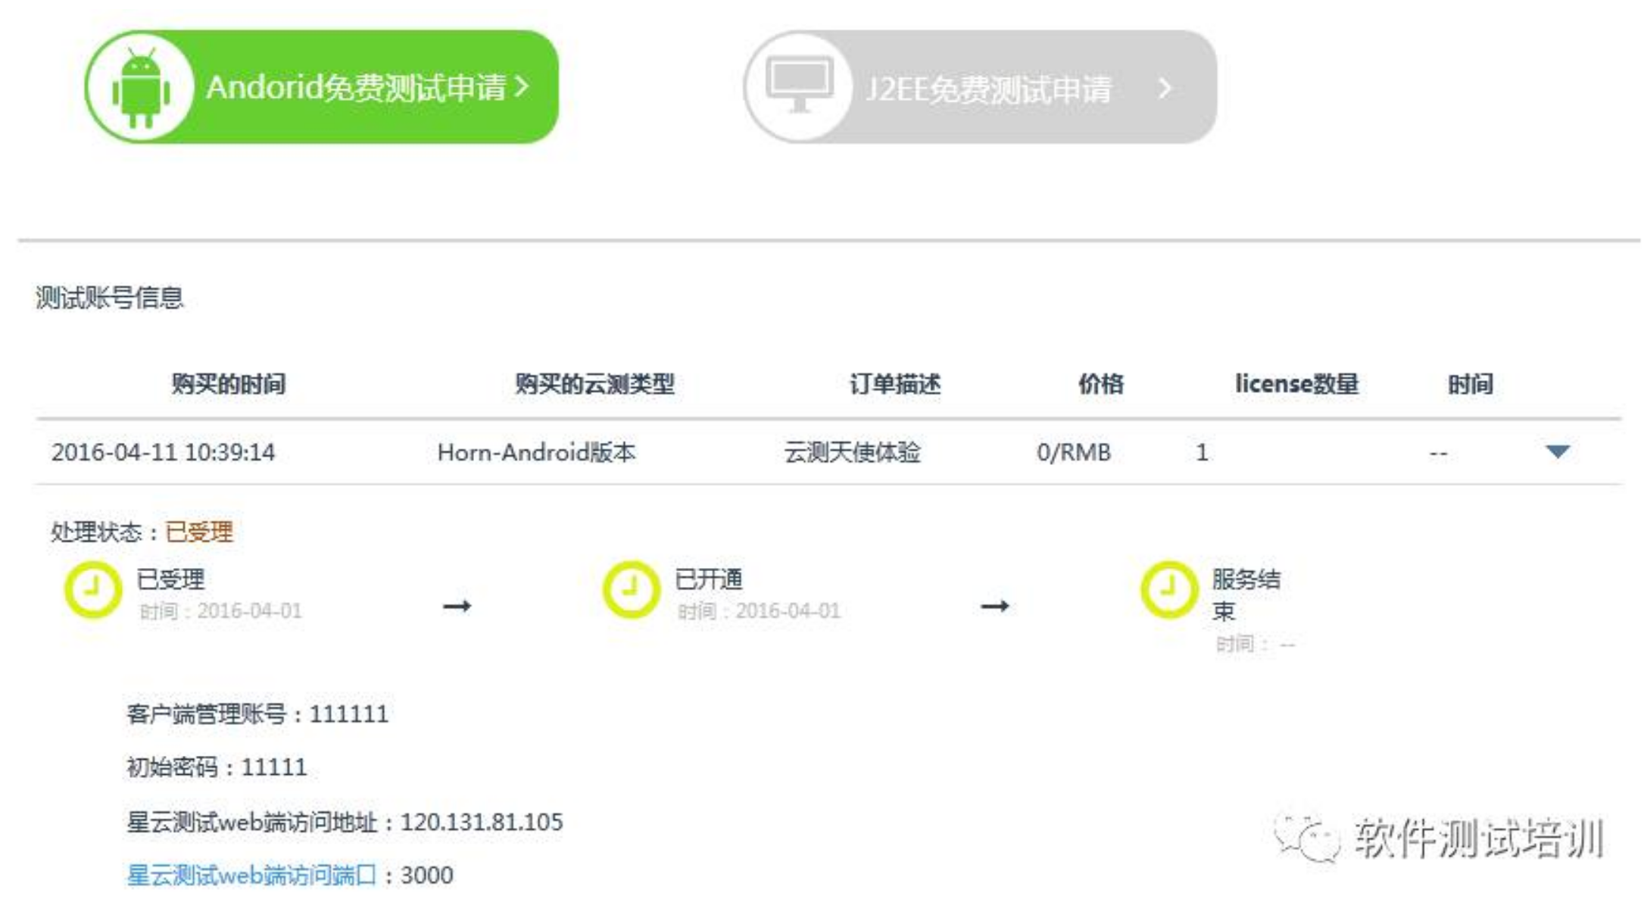Click the license数量 column header
Screen dimensions: 1644x899
point(1296,384)
